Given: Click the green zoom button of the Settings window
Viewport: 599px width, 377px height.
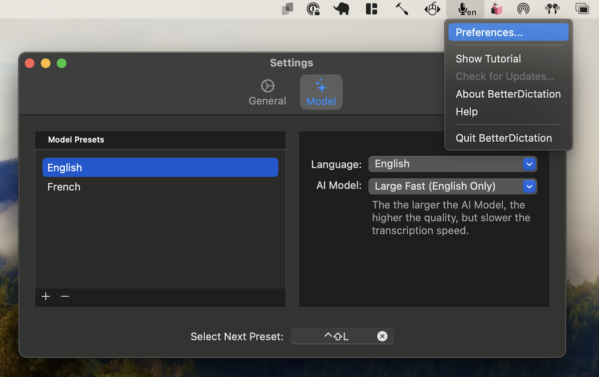Looking at the screenshot, I should point(61,63).
